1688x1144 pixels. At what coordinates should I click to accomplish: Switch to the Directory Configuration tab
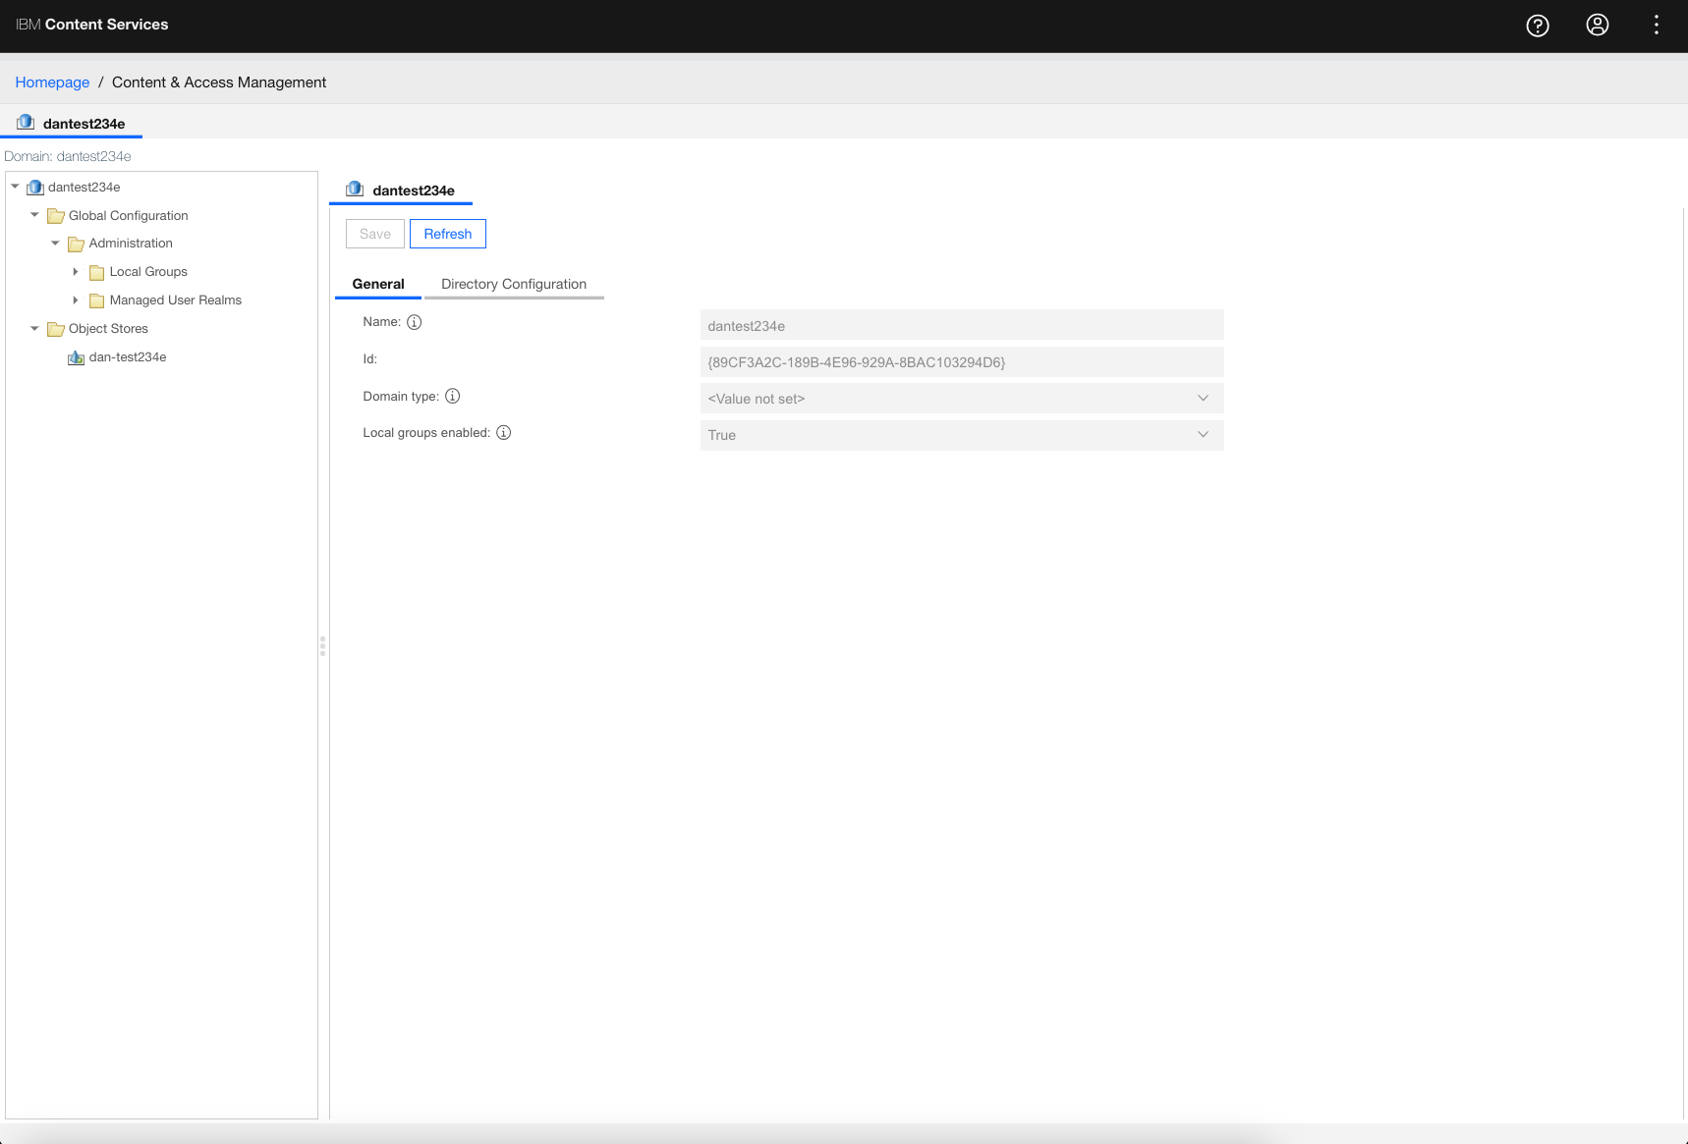pos(514,284)
